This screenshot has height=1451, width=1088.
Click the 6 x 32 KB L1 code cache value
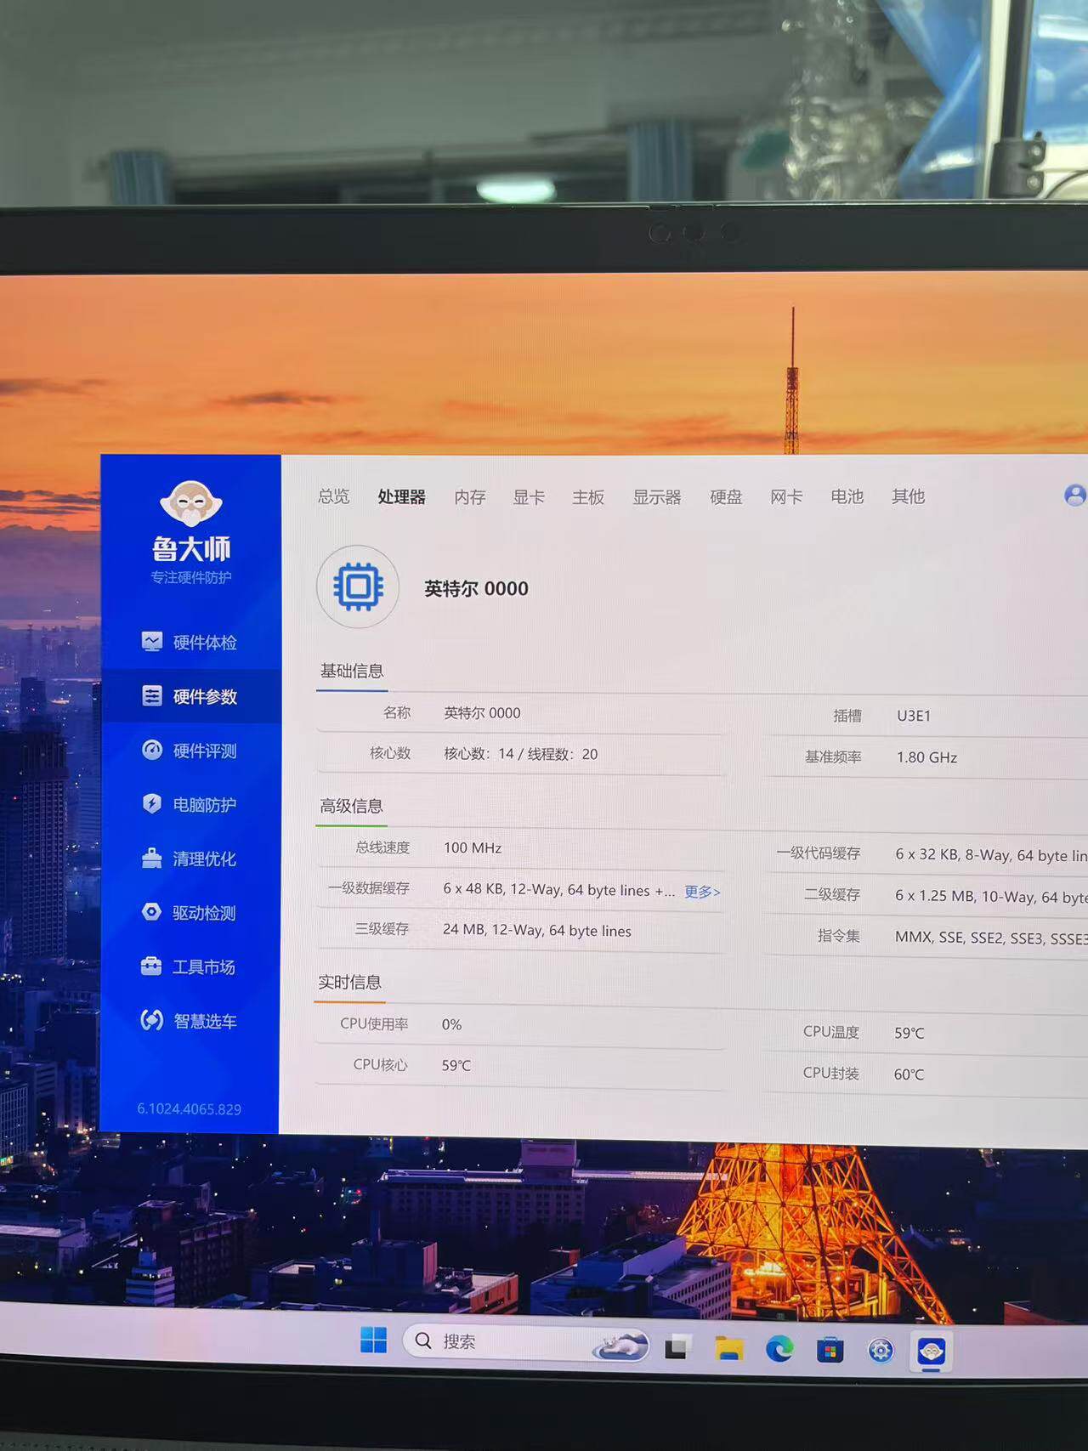tap(991, 855)
